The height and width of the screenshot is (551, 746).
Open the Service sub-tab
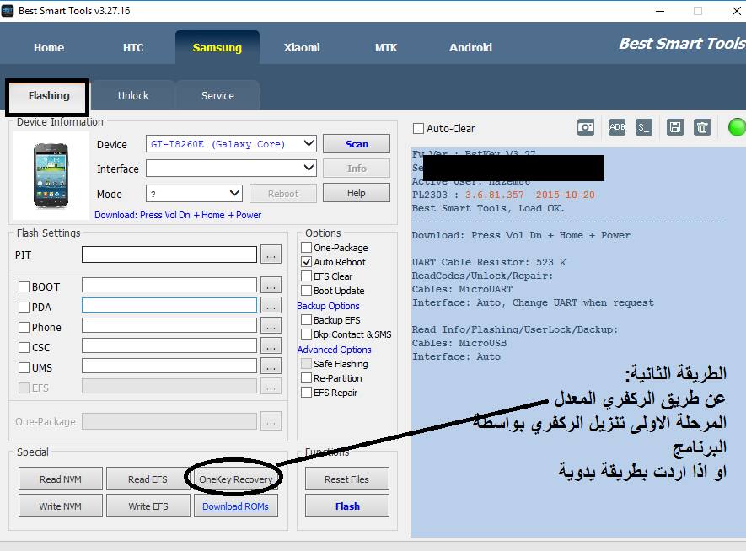217,96
